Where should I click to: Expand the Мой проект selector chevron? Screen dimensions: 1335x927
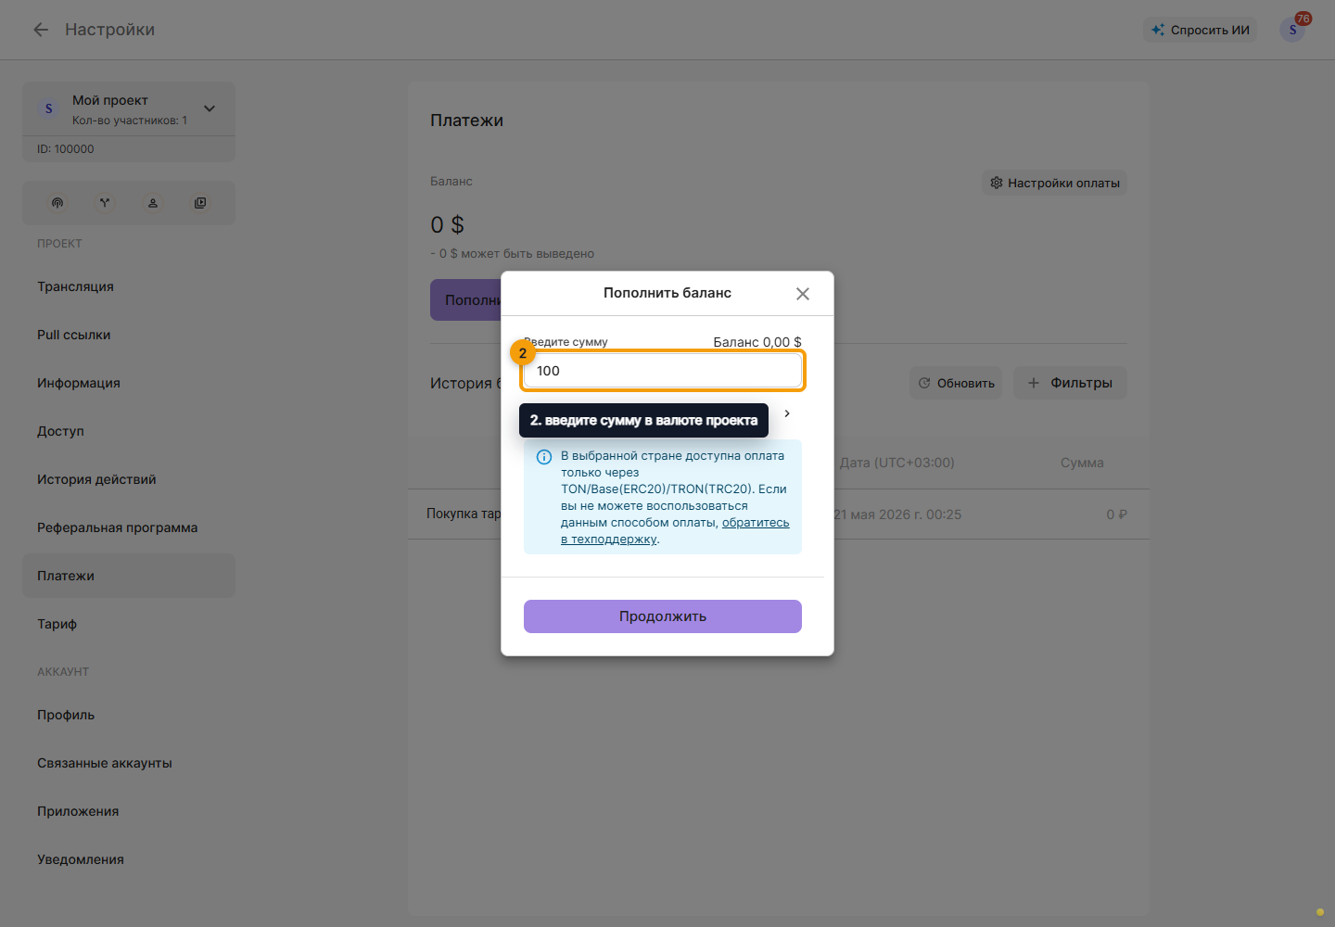pyautogui.click(x=210, y=108)
